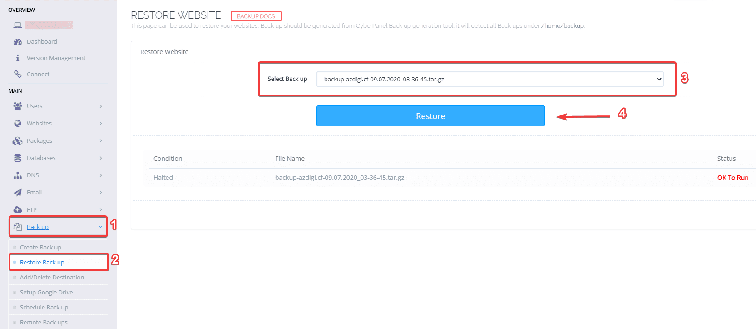Open the Select Back up dropdown

(489, 79)
